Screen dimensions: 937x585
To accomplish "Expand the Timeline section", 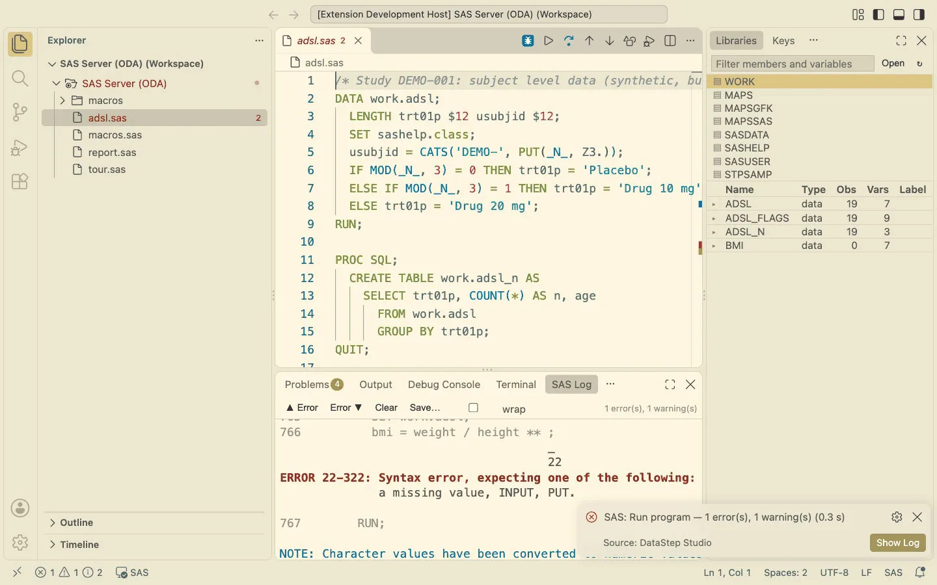I will coord(52,545).
